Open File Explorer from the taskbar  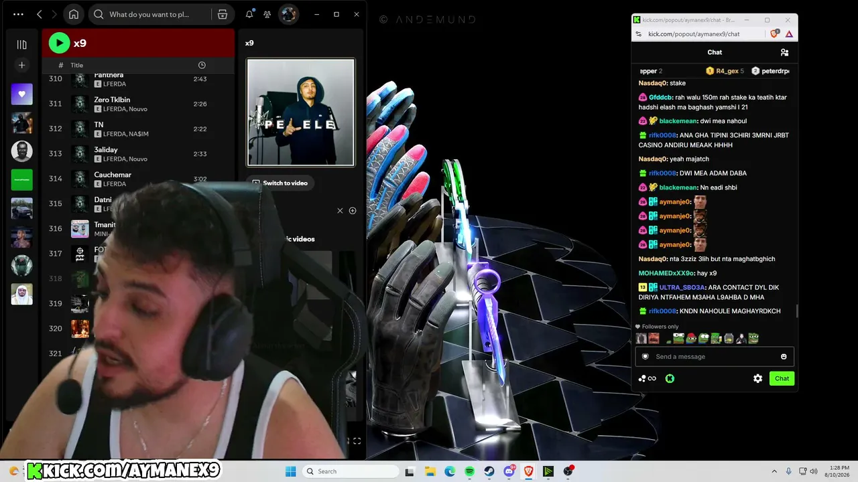[430, 471]
